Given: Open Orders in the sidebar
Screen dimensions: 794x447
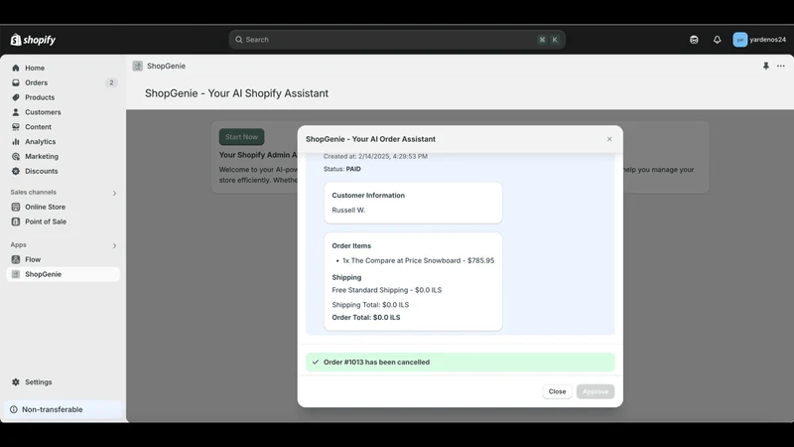Looking at the screenshot, I should coord(63,82).
